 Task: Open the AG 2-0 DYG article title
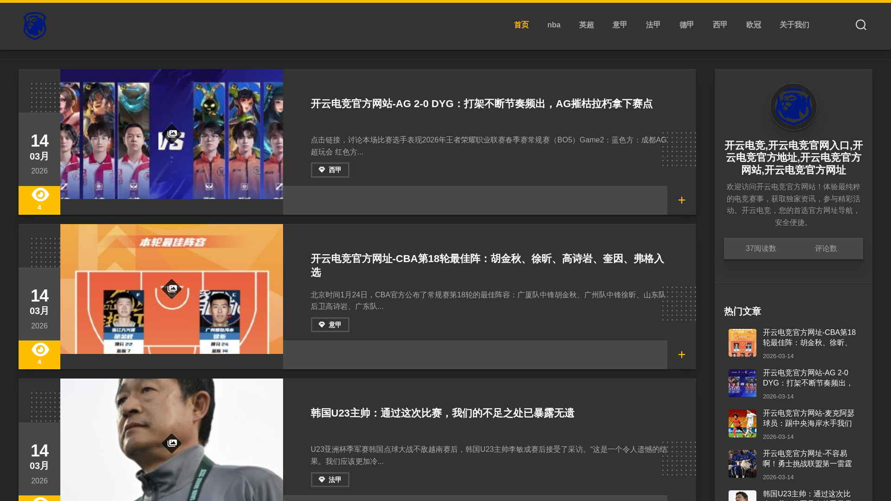tap(482, 104)
